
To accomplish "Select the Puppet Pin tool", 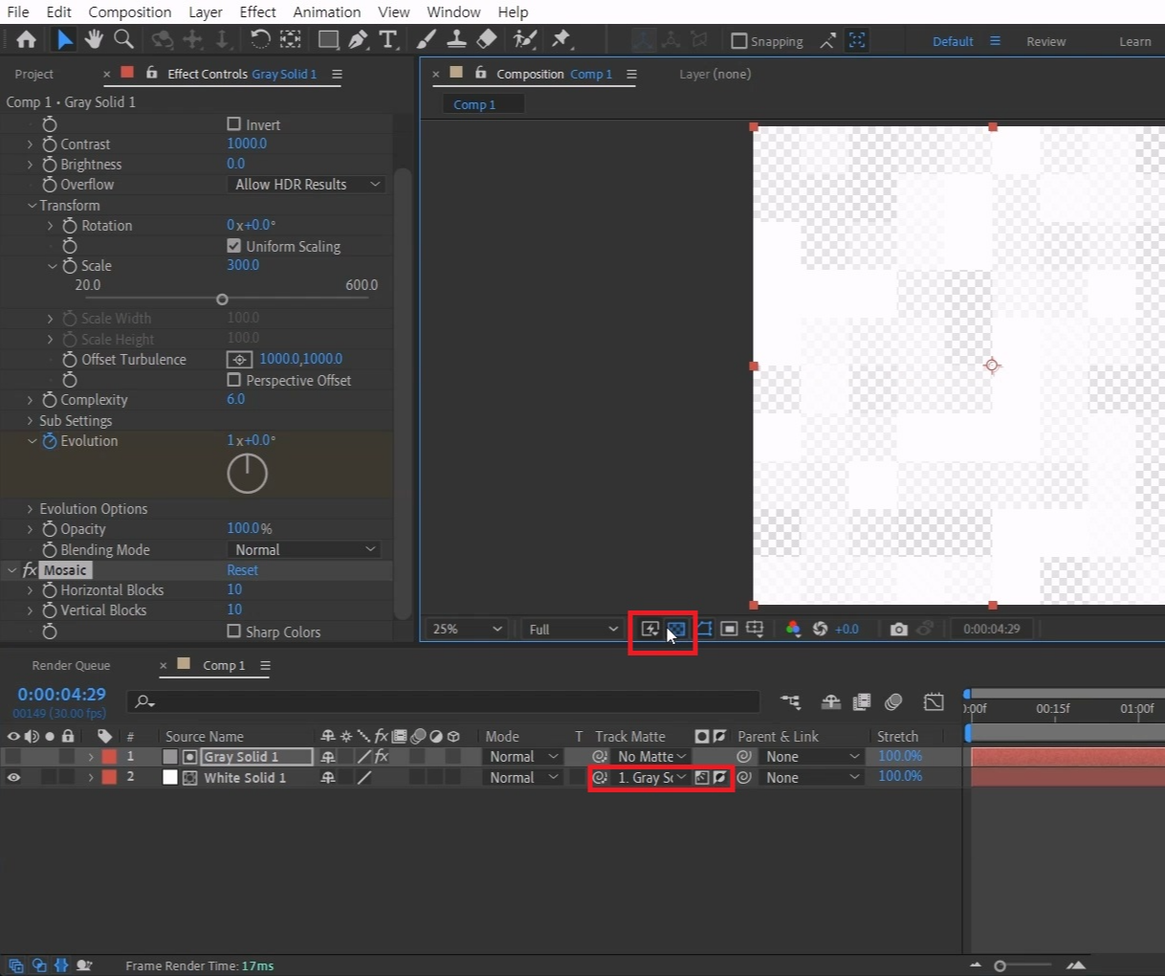I will tap(561, 39).
